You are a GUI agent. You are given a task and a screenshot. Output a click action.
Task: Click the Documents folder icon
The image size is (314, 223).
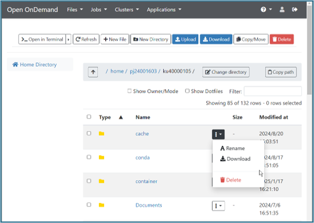(x=101, y=205)
